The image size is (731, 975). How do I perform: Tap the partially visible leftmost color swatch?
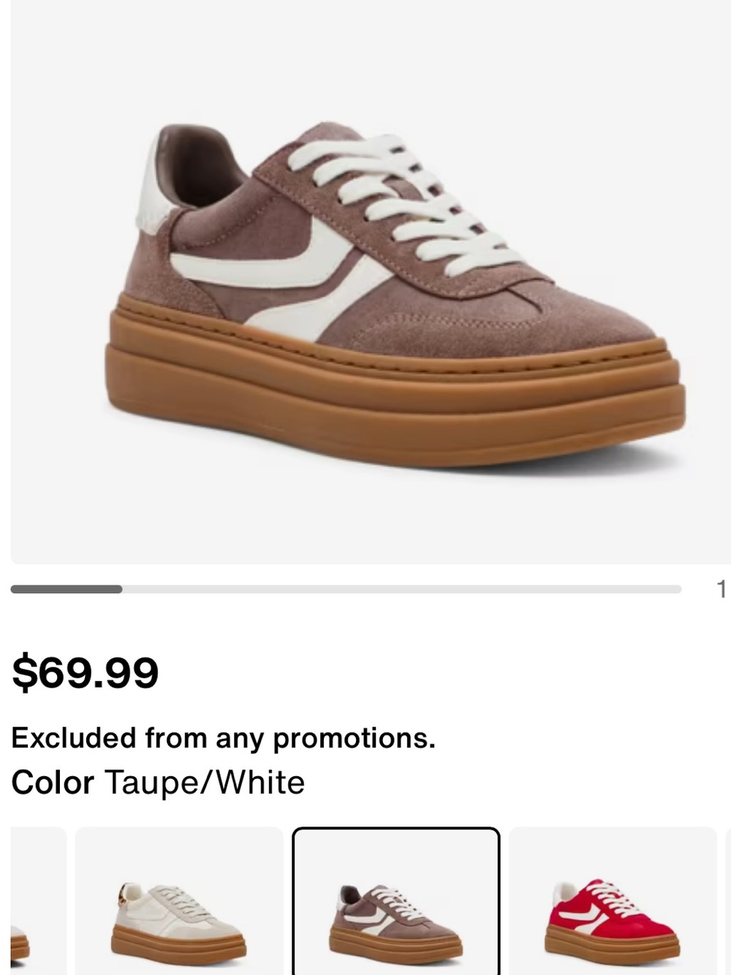(x=38, y=901)
